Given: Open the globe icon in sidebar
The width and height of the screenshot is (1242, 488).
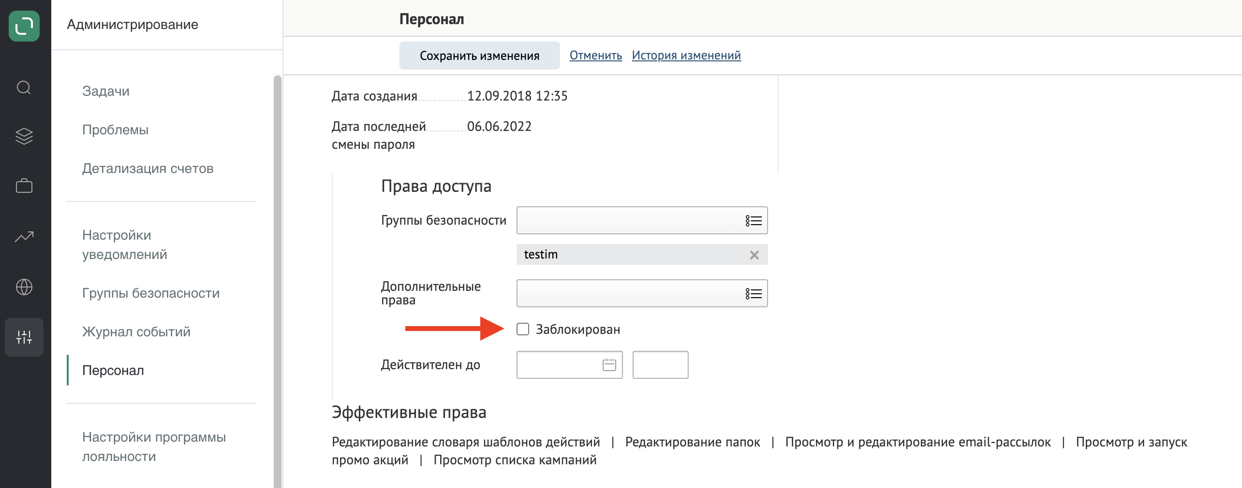Looking at the screenshot, I should [x=24, y=287].
